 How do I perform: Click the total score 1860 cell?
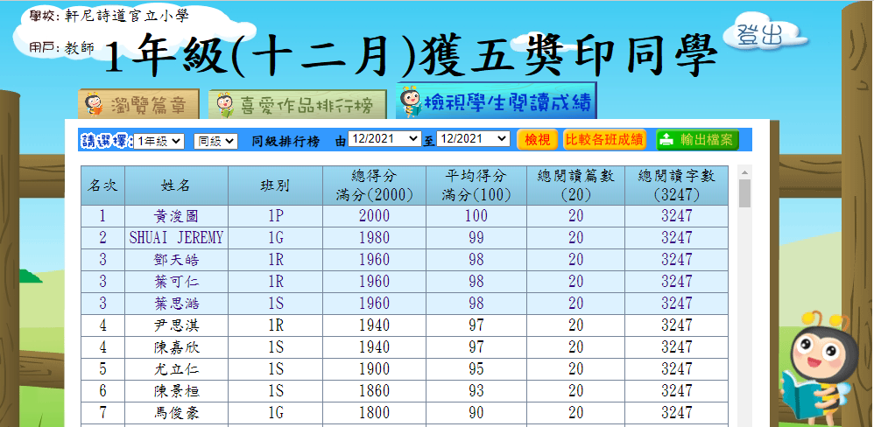(374, 391)
